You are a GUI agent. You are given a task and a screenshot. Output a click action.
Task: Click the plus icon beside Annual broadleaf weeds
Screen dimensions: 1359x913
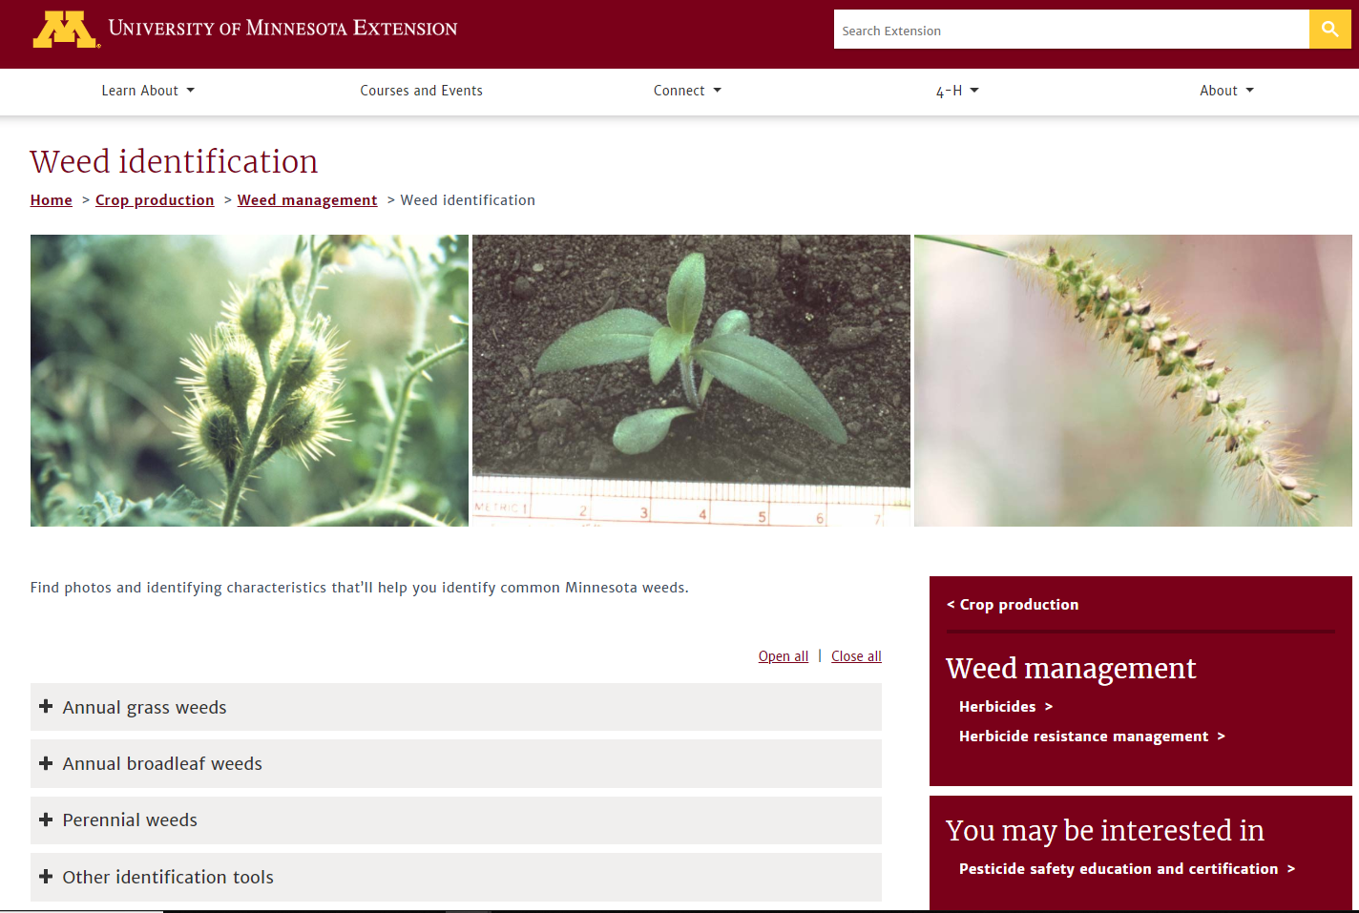point(46,763)
